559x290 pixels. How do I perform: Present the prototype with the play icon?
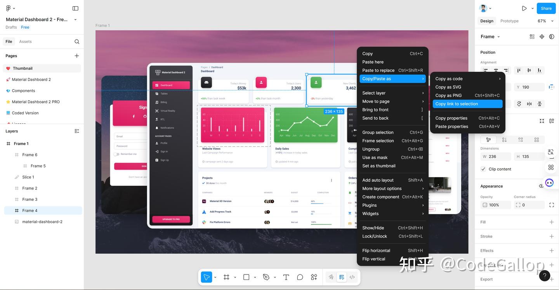tap(524, 8)
